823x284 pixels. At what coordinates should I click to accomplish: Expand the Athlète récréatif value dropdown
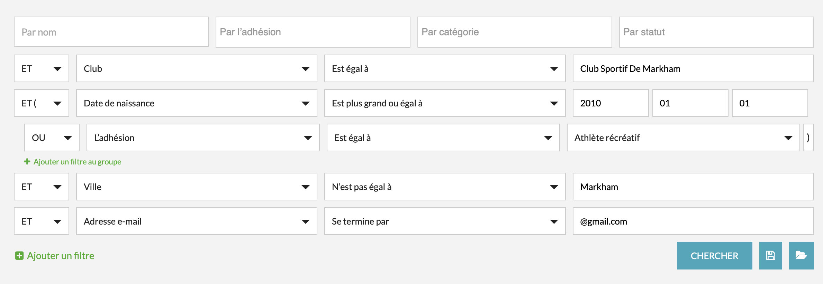pos(683,138)
